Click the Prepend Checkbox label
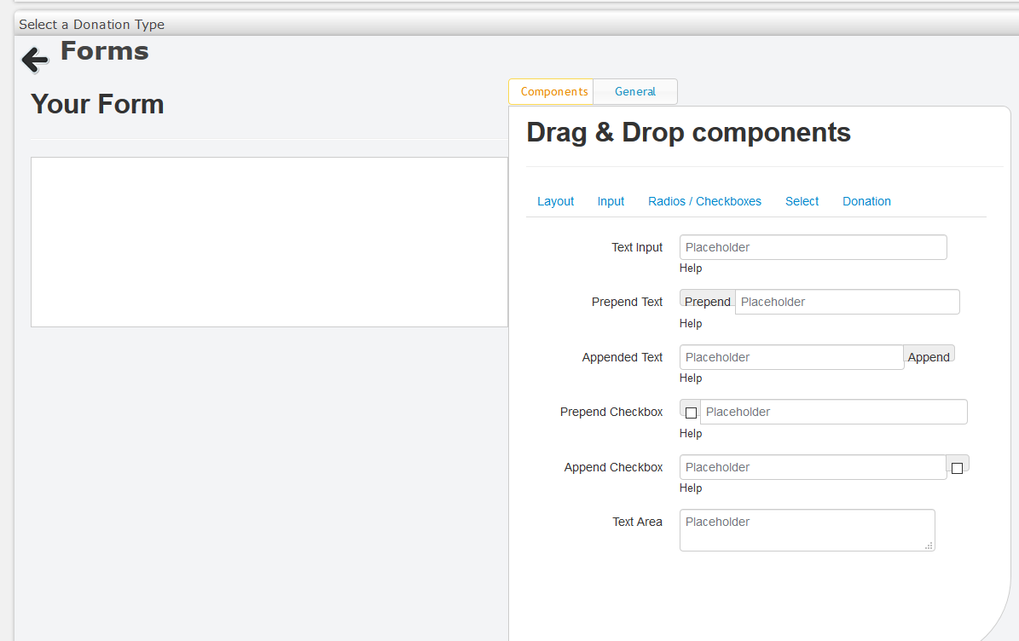Image resolution: width=1019 pixels, height=641 pixels. (611, 412)
